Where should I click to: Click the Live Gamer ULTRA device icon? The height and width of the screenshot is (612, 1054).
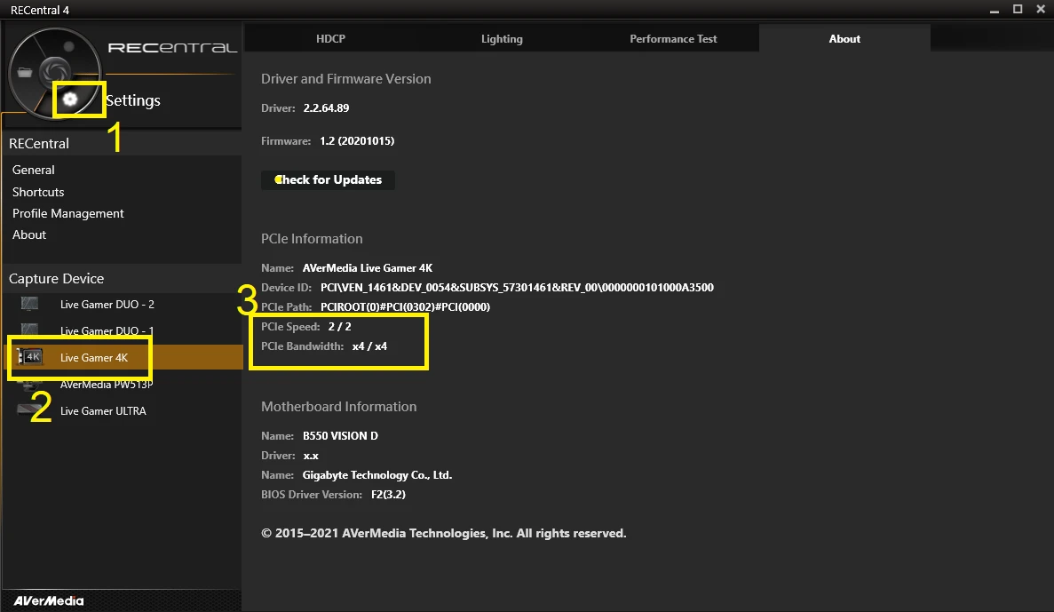point(29,411)
